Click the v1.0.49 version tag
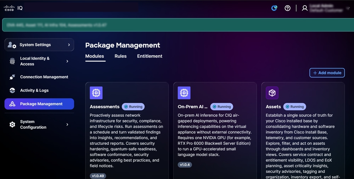The height and width of the screenshot is (179, 354). tap(98, 176)
